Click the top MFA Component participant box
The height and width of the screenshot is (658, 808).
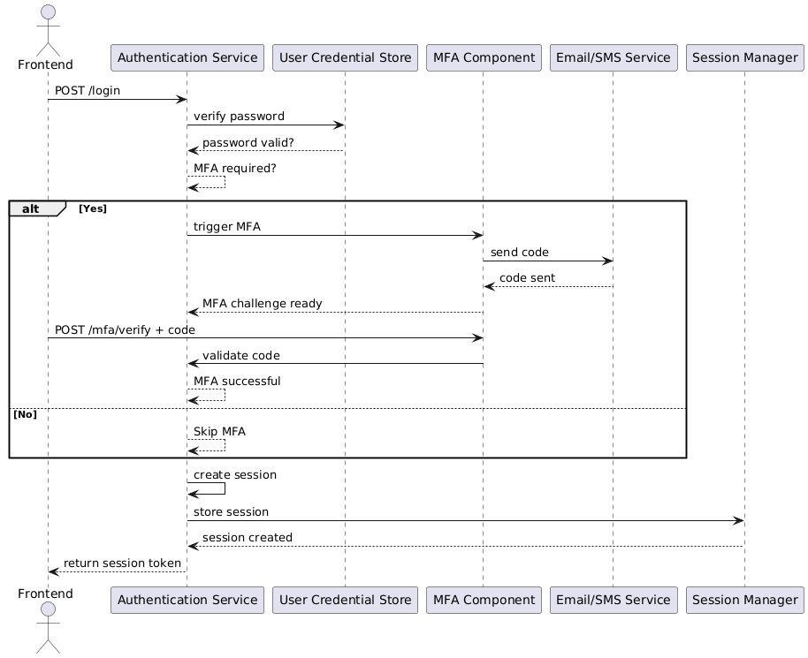pos(483,58)
